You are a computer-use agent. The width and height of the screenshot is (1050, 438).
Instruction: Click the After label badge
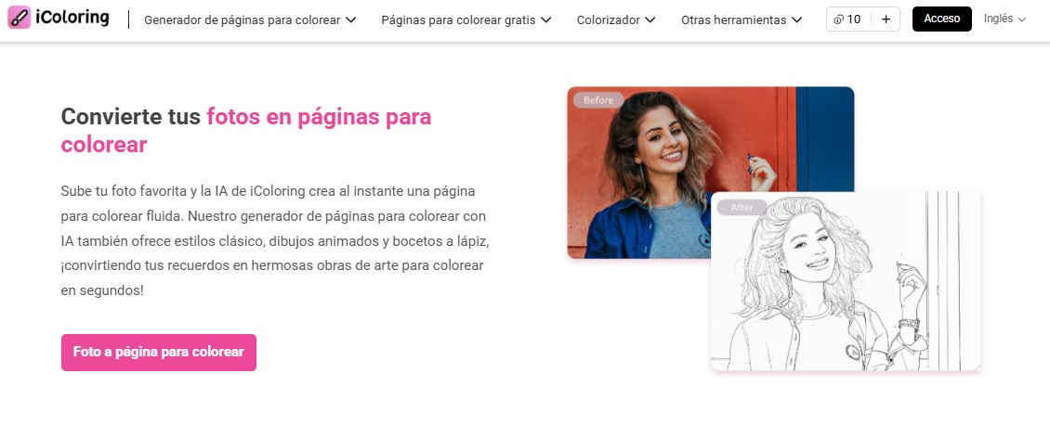coord(742,207)
